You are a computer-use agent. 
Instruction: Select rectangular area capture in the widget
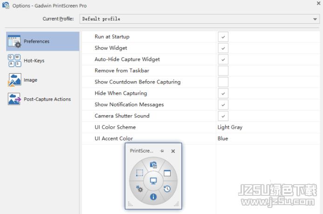tap(139, 173)
